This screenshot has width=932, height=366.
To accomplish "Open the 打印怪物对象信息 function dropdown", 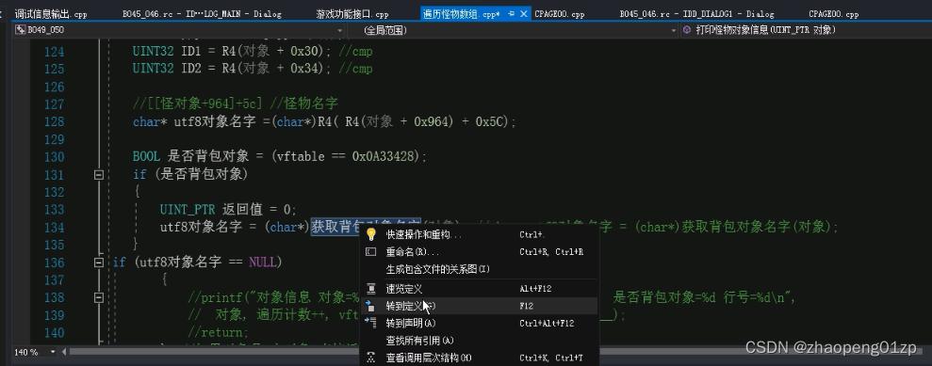I will (x=806, y=30).
